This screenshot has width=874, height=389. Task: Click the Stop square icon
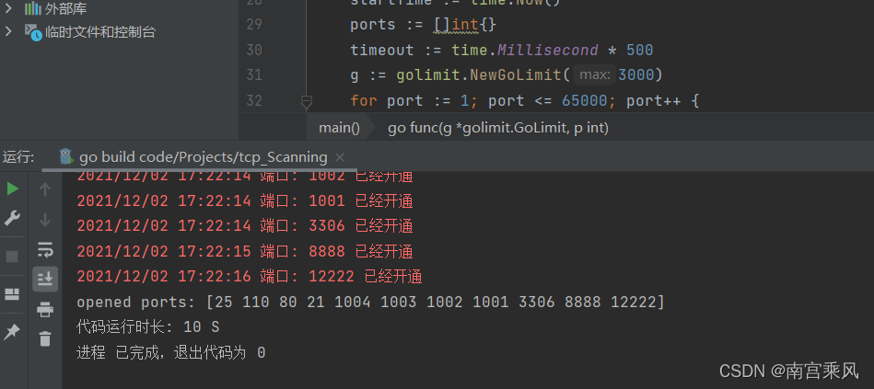tap(12, 257)
